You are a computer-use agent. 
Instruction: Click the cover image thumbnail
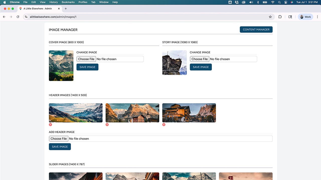coord(61,66)
